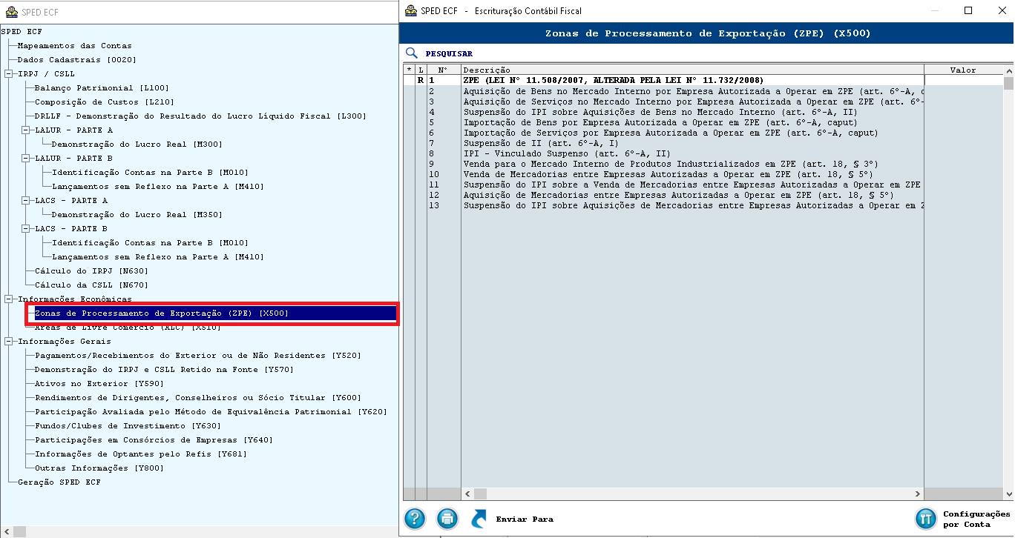Open Outras Informações [Y800]

[x=99, y=468]
